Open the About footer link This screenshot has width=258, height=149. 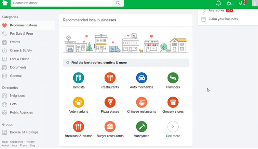(x=6, y=145)
